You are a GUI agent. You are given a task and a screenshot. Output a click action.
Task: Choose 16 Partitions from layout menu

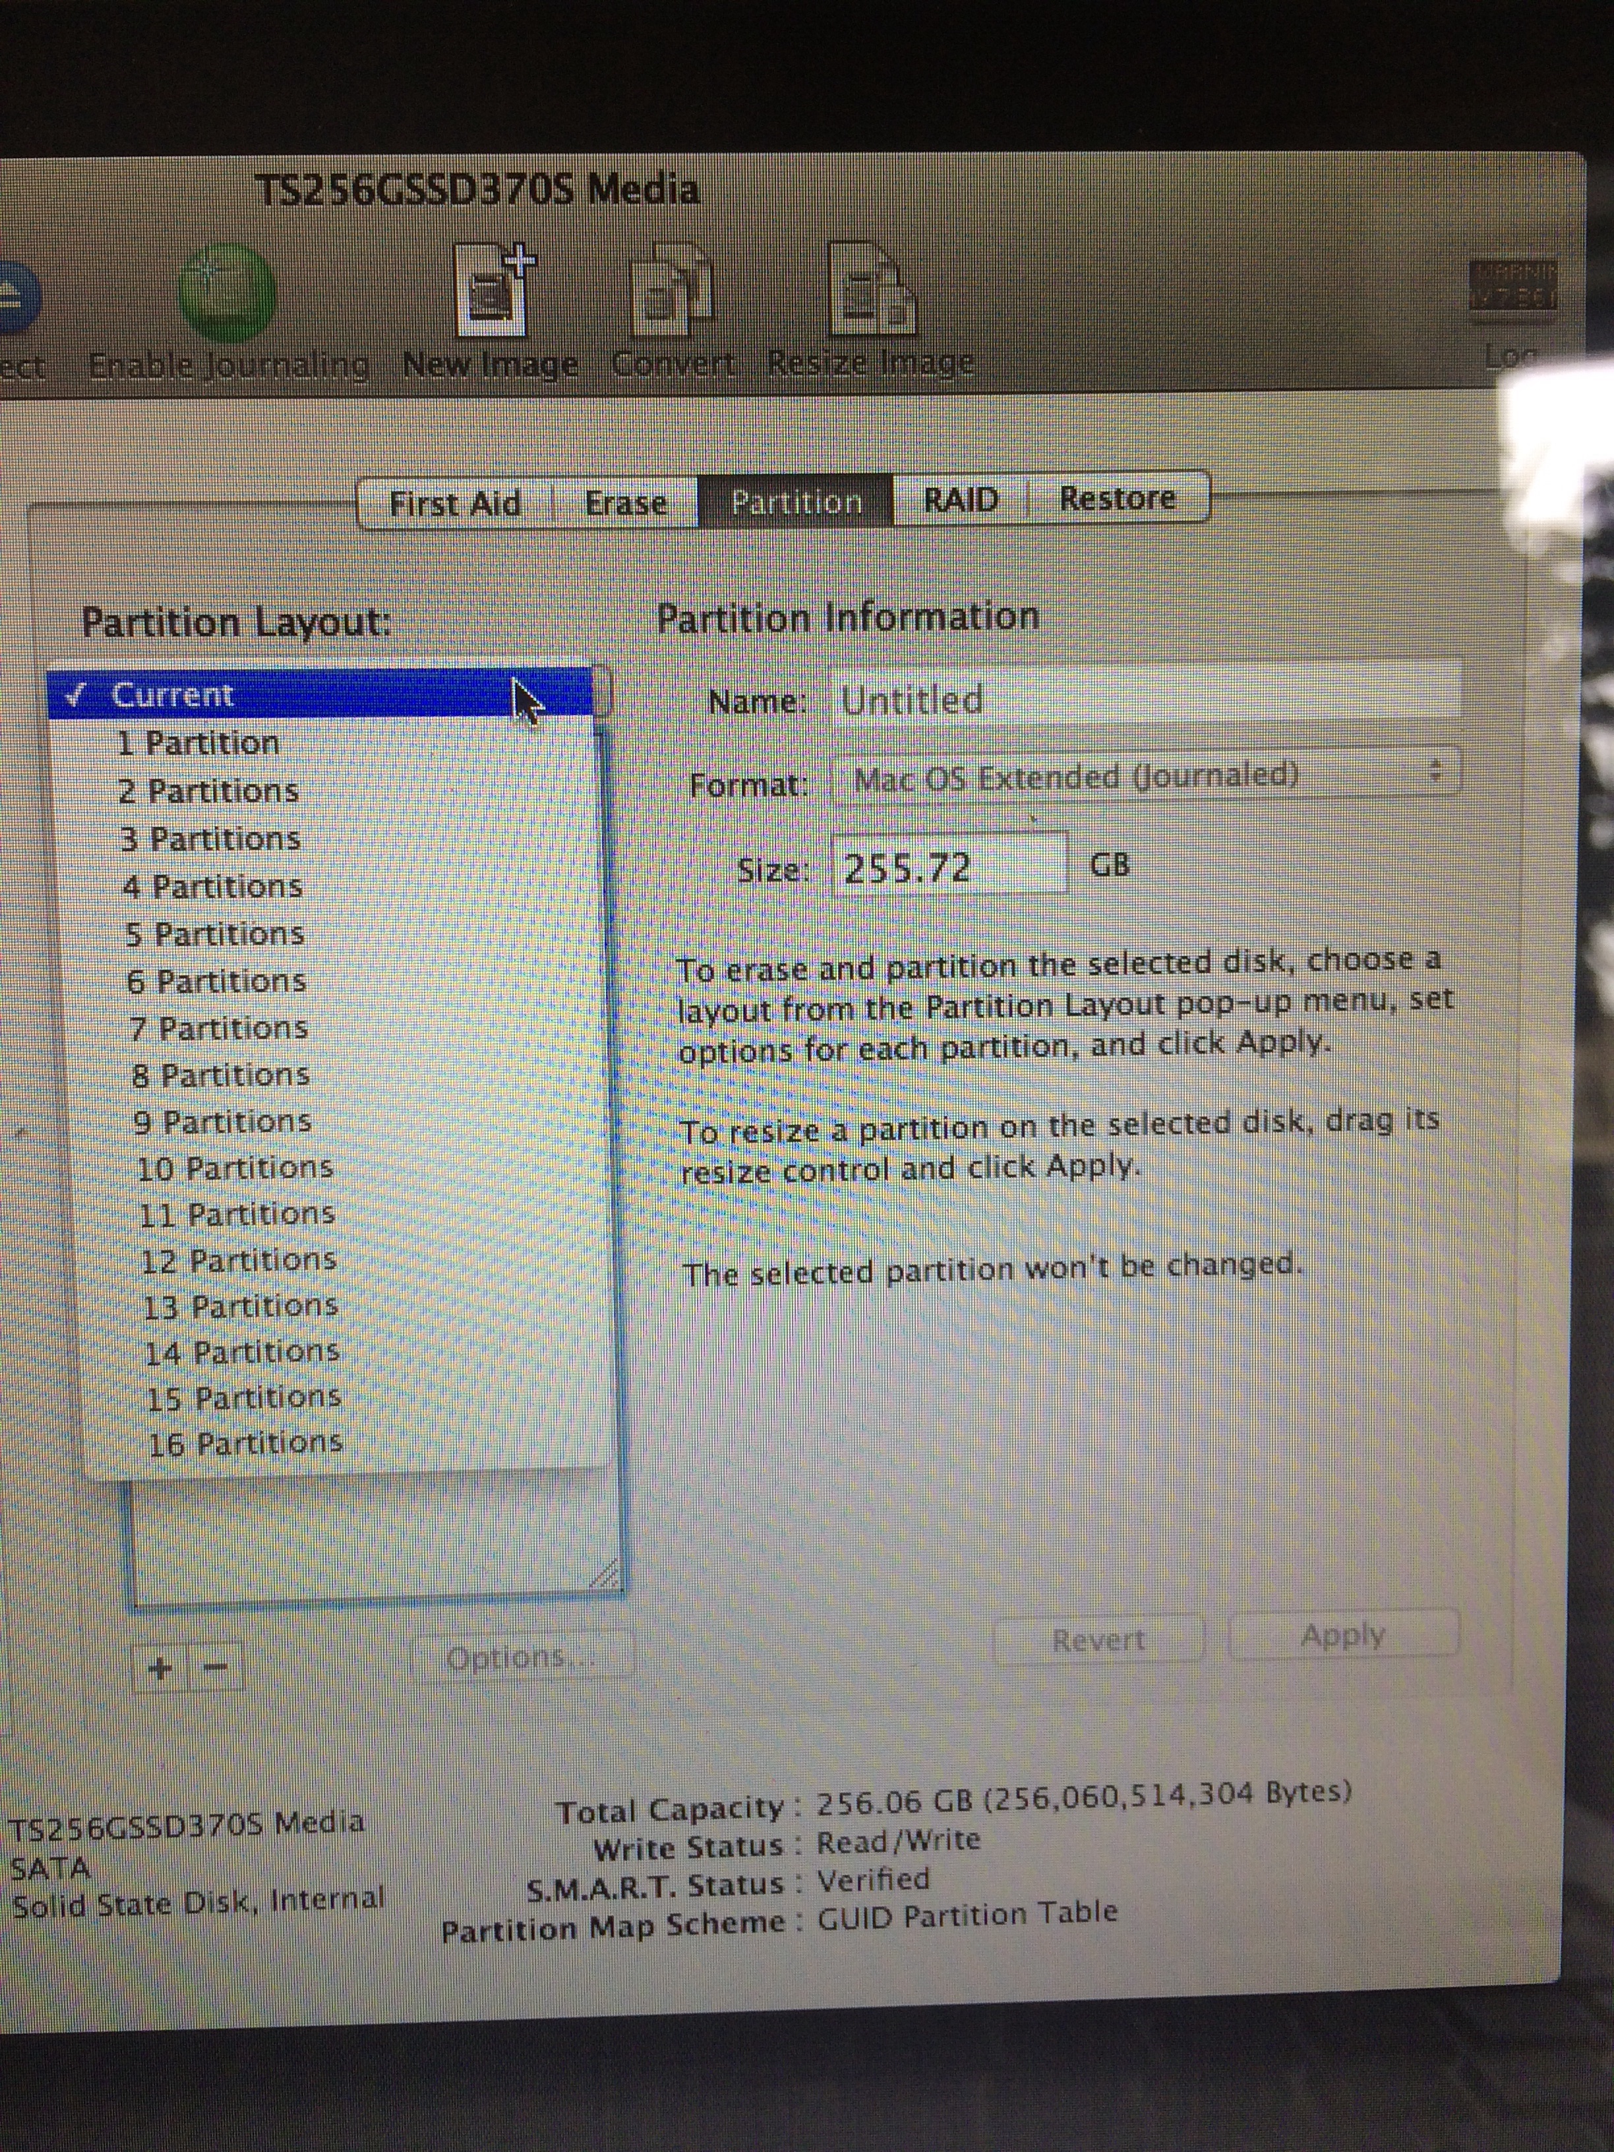pos(245,1442)
